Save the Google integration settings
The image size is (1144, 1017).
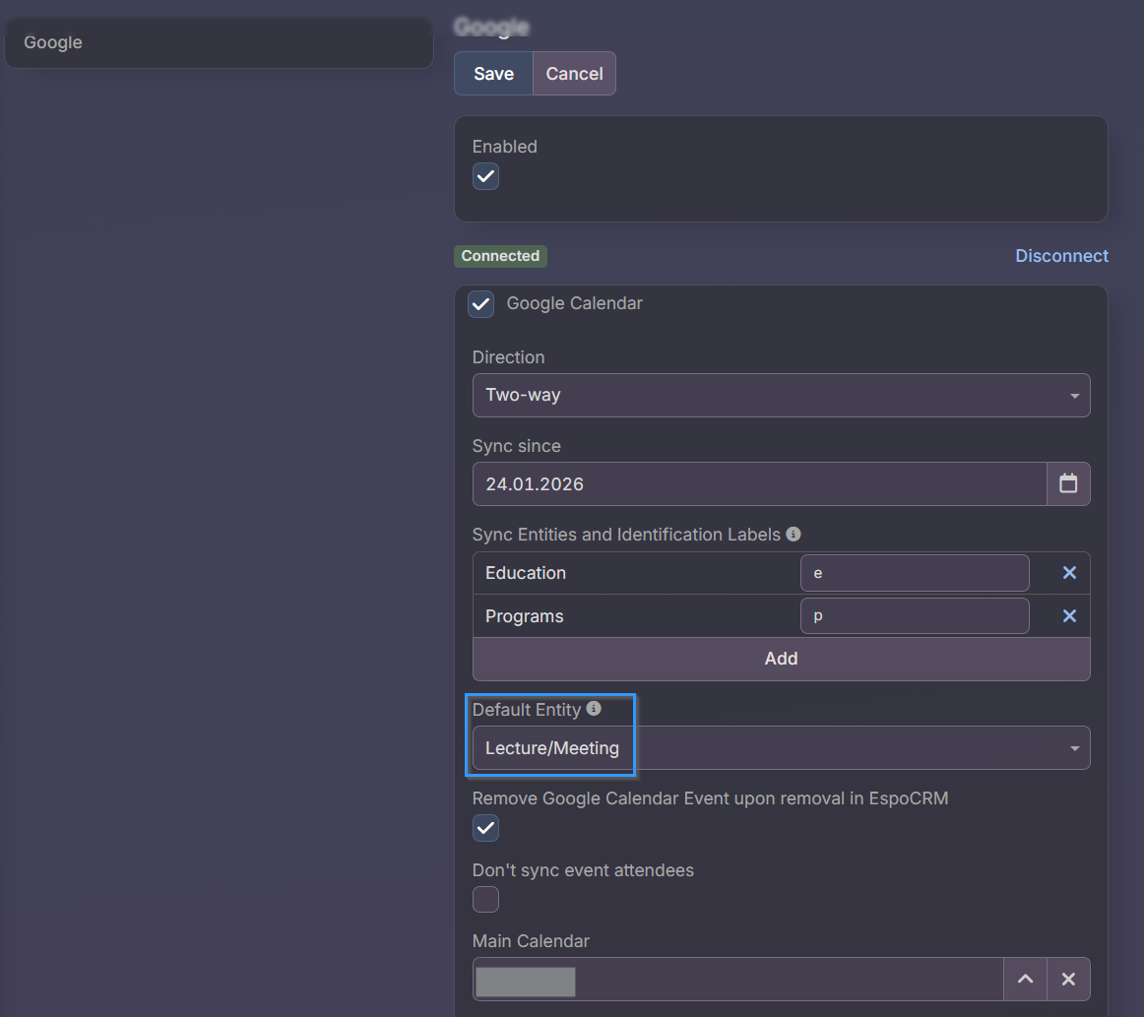[x=493, y=74]
